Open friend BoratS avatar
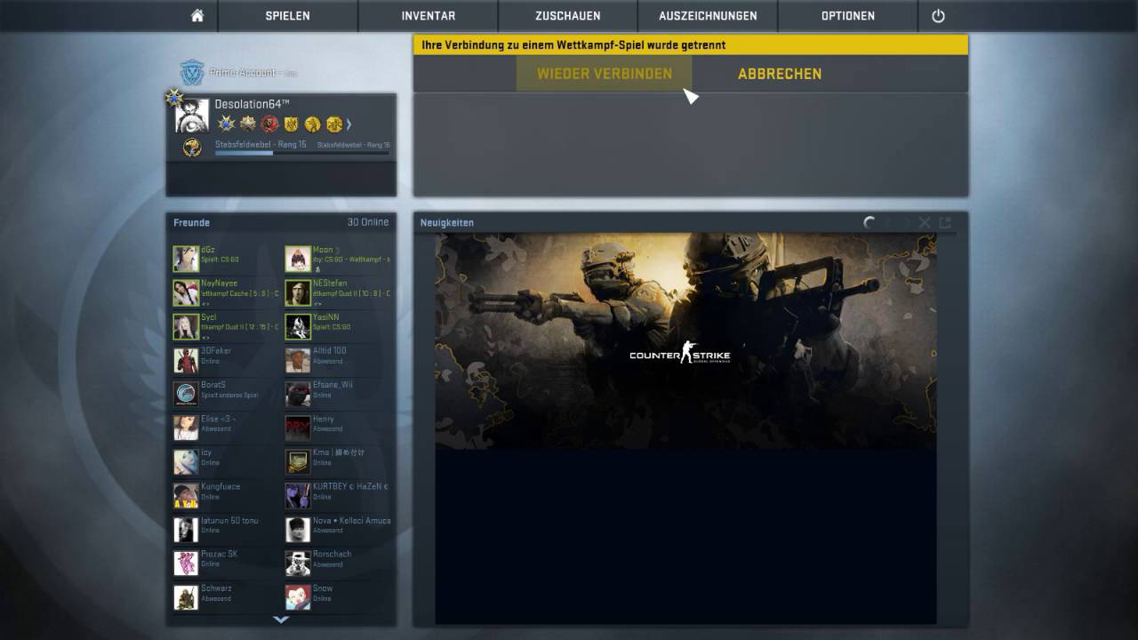This screenshot has height=640, width=1138. (186, 394)
